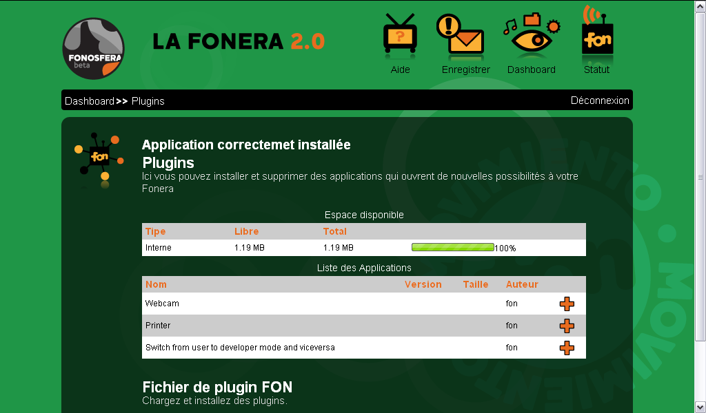Install the Webcam plugin with plus icon
The image size is (706, 413).
[x=567, y=304]
